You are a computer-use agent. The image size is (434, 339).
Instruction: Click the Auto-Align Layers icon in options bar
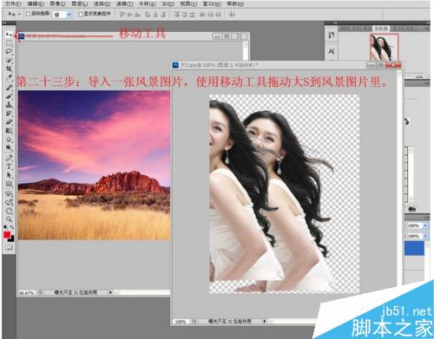[232, 14]
